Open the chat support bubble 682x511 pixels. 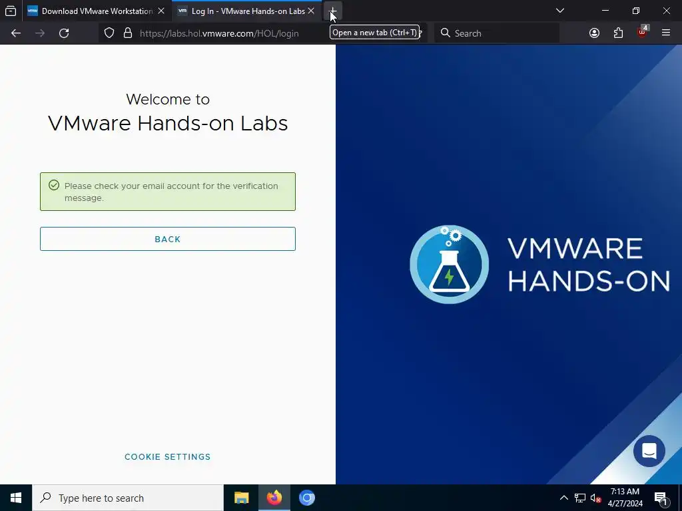[649, 451]
